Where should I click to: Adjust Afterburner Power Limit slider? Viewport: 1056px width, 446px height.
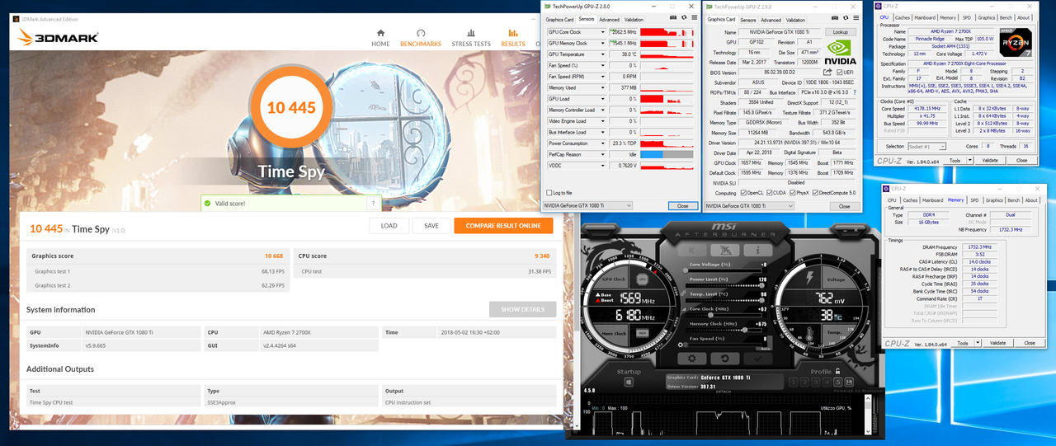coord(724,285)
